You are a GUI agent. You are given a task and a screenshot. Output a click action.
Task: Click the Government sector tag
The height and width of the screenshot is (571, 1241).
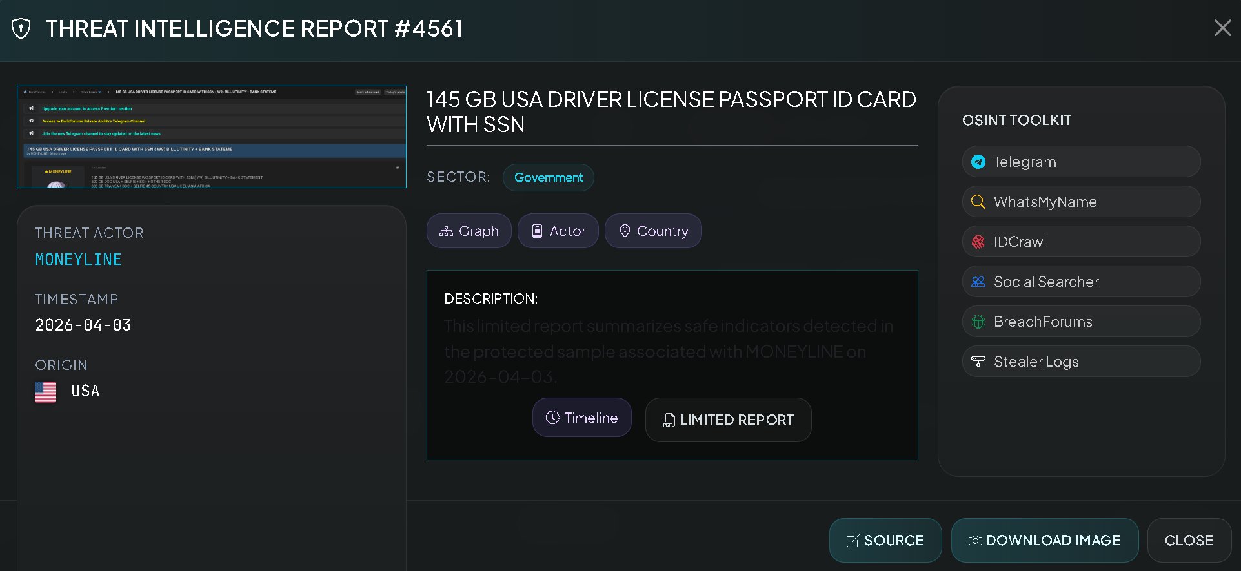click(548, 177)
